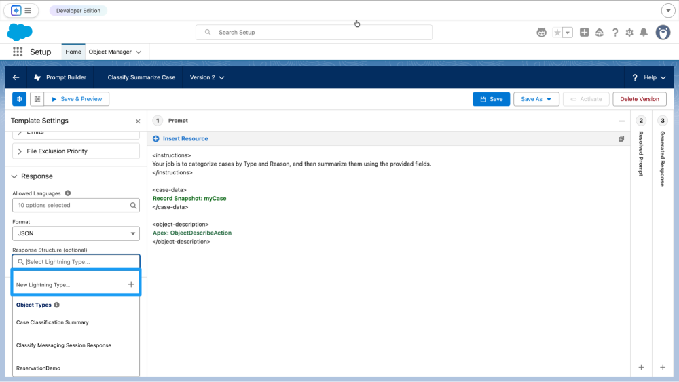Image resolution: width=679 pixels, height=382 pixels.
Task: Open the user profile avatar
Action: click(663, 33)
